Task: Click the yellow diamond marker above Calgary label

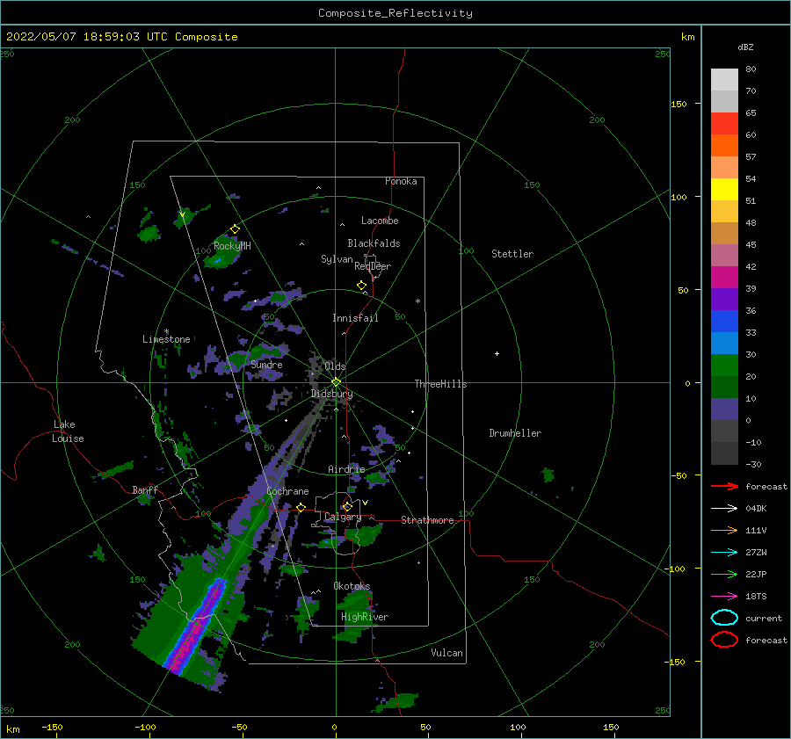Action: (347, 506)
